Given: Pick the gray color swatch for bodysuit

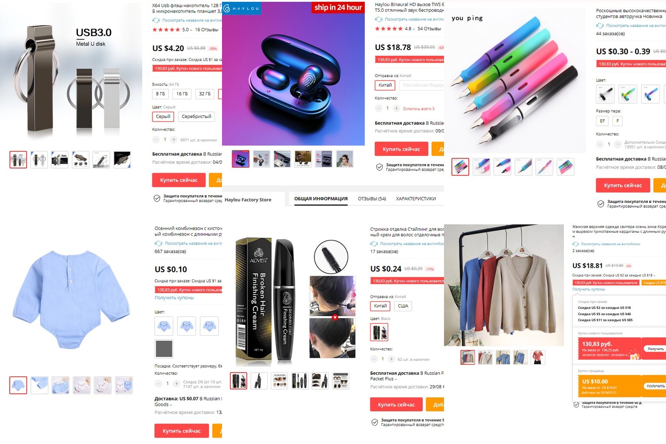Looking at the screenshot, I should point(164,349).
